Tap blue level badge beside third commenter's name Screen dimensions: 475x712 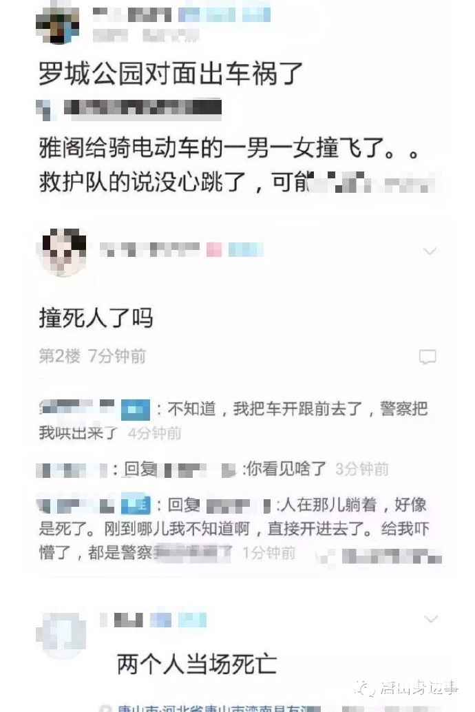tap(161, 620)
